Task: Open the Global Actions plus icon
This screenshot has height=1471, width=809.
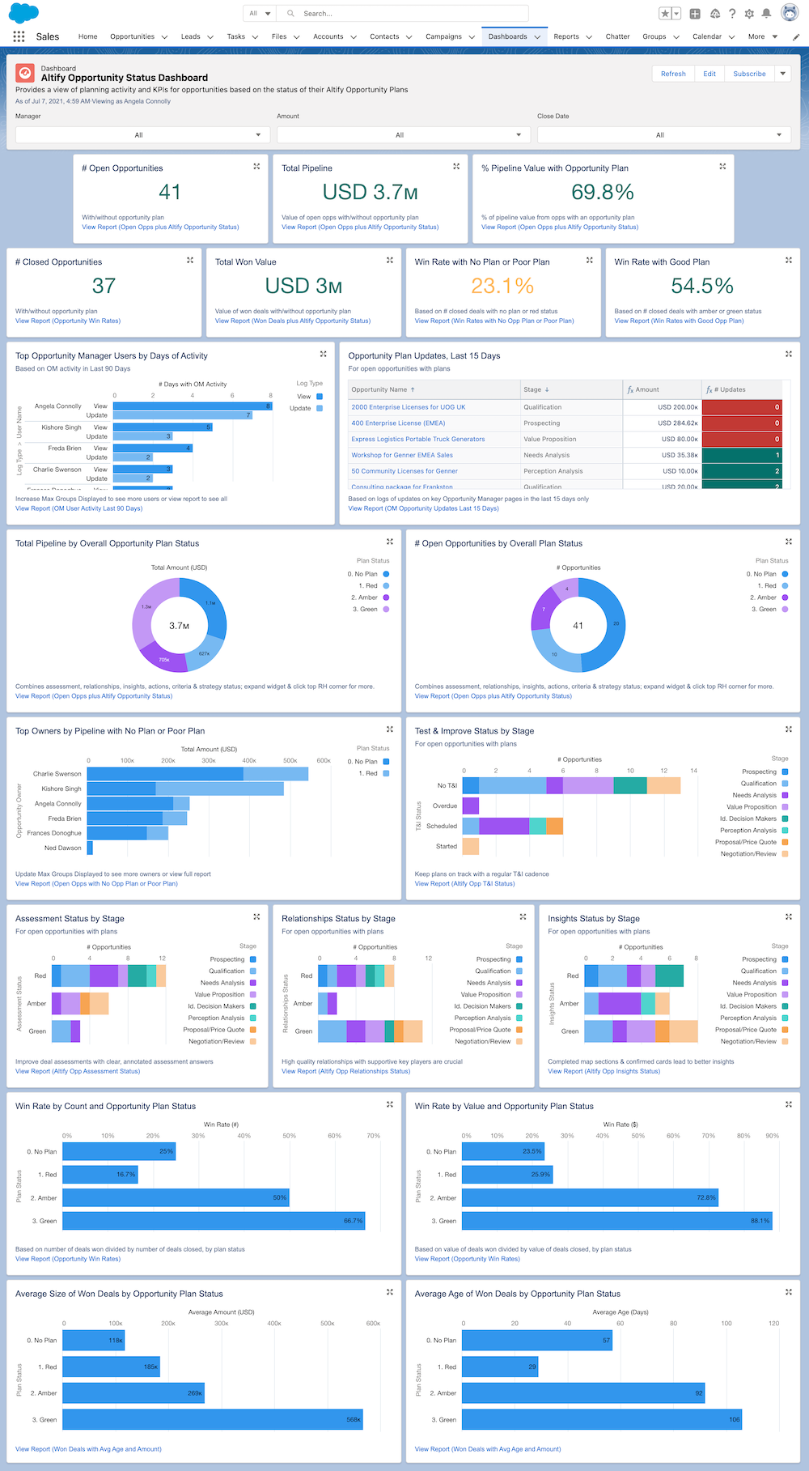Action: pos(695,14)
